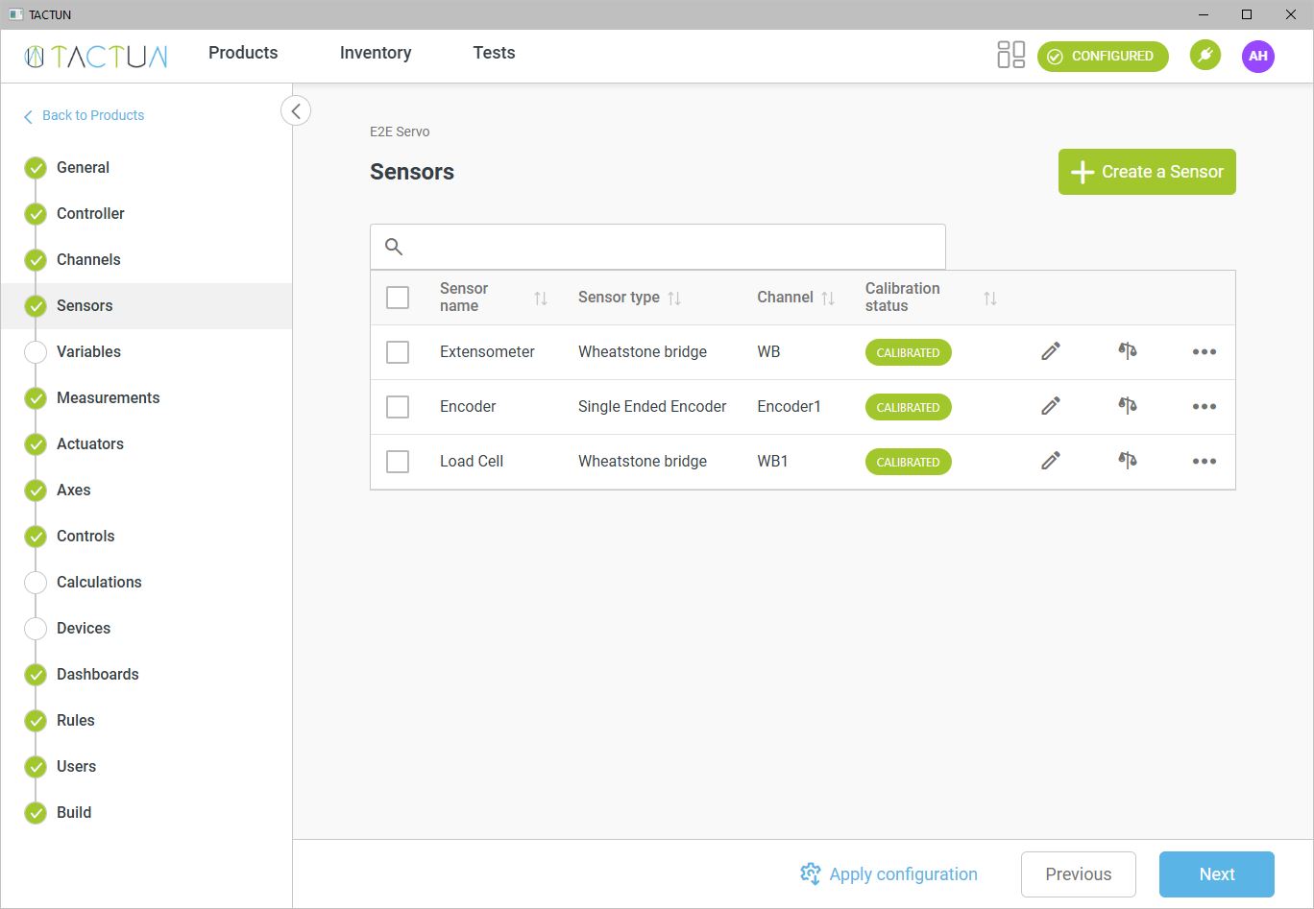Open the Measurements step in sidebar
1314x909 pixels.
(108, 397)
